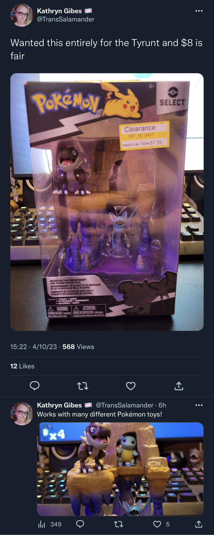Open the main tweet's three-dot more menu

pyautogui.click(x=199, y=11)
